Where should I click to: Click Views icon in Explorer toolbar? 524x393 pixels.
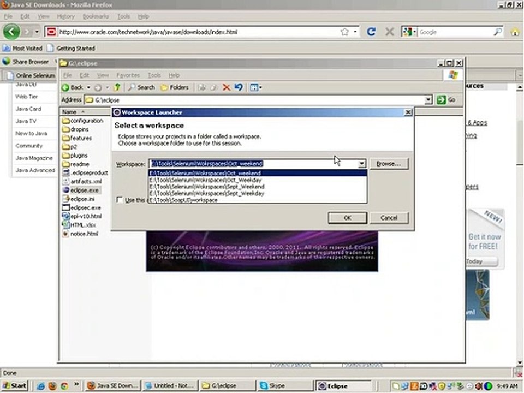click(254, 87)
